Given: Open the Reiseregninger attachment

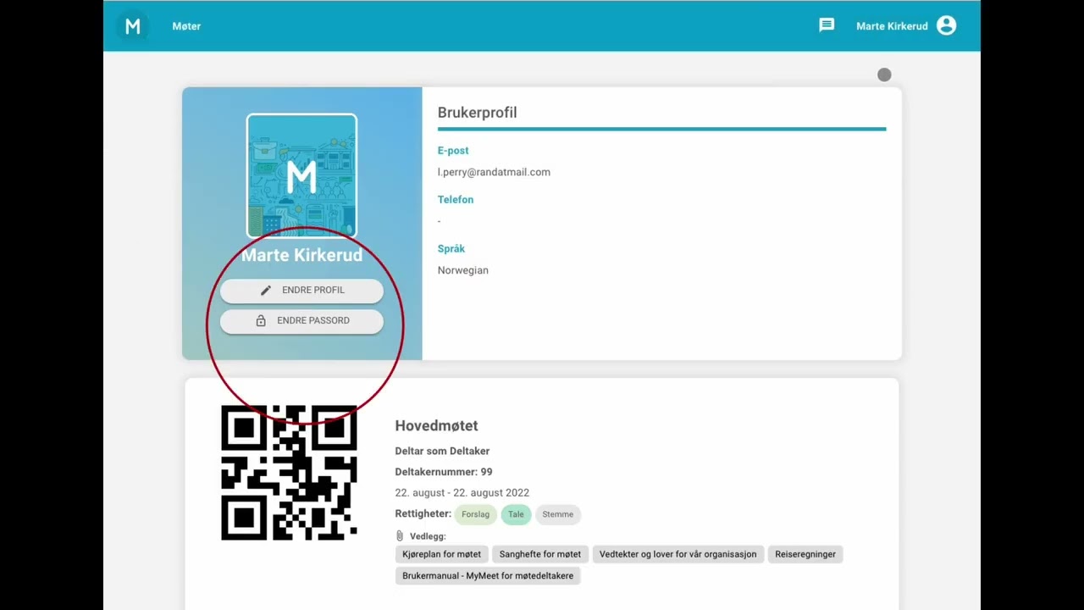Looking at the screenshot, I should (x=805, y=554).
